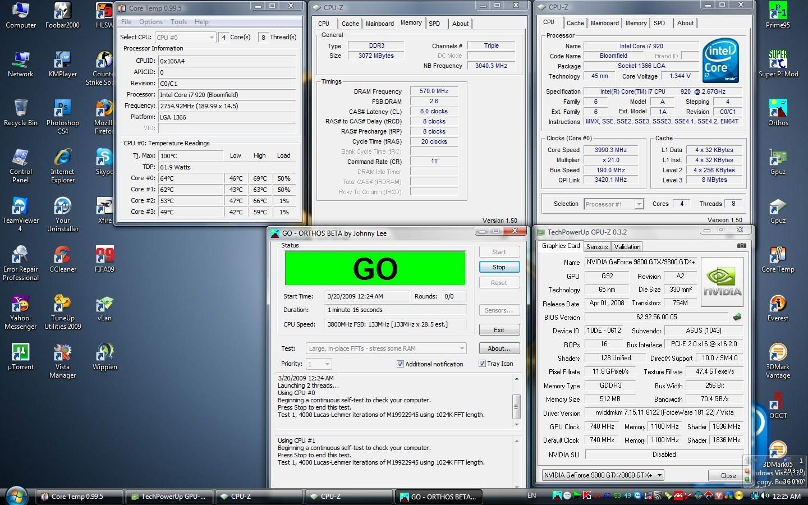Launch Yahoo! Messenger icon
This screenshot has height=505, width=808.
click(x=21, y=312)
